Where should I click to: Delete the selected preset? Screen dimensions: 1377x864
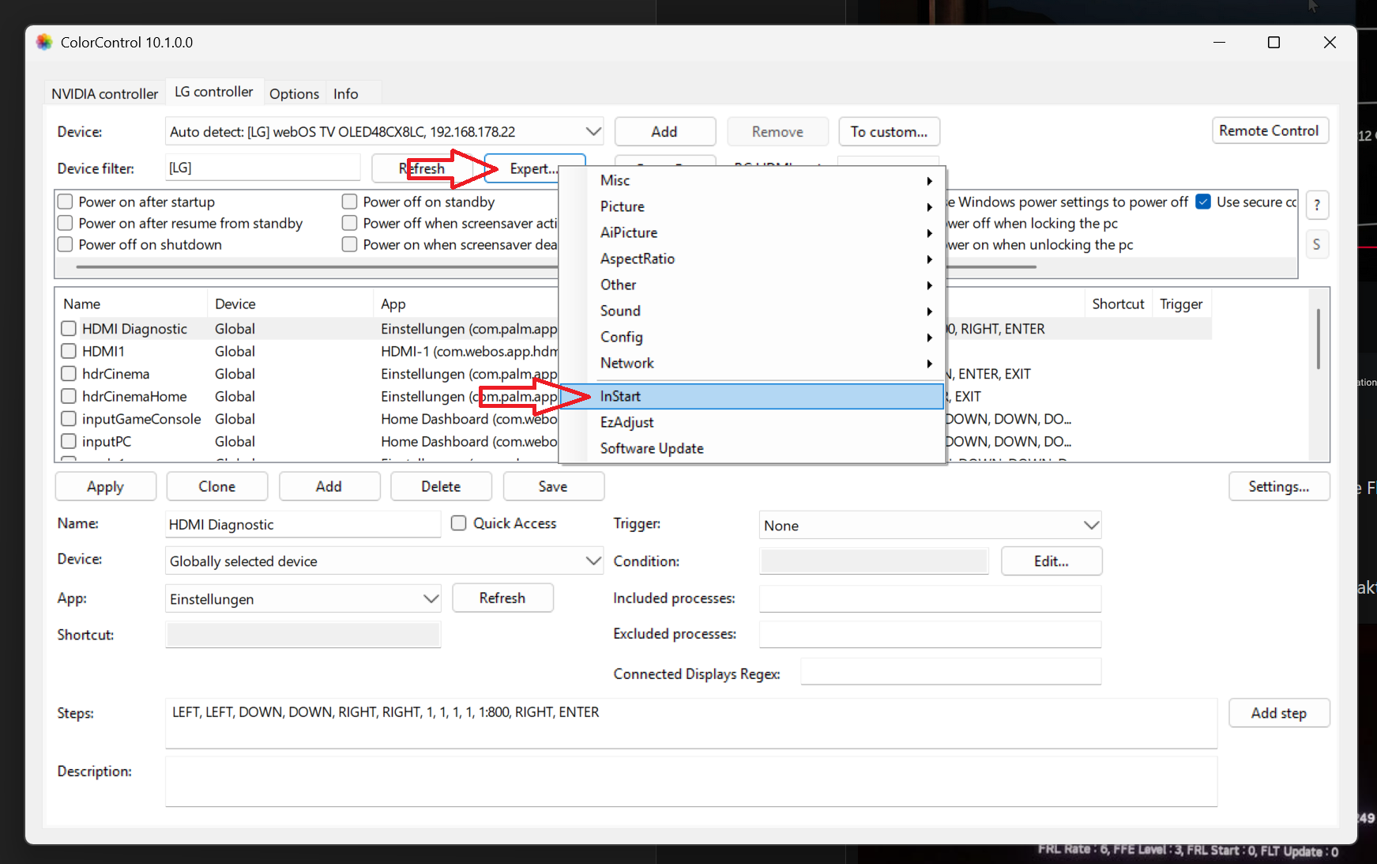pyautogui.click(x=441, y=486)
